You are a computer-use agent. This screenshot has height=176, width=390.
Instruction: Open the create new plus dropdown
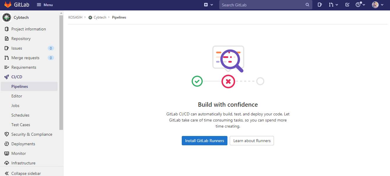[209, 5]
